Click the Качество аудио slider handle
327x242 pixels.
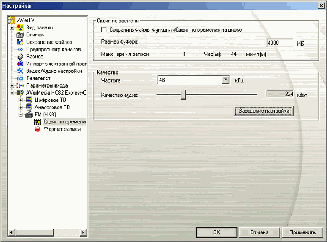[x=184, y=95]
